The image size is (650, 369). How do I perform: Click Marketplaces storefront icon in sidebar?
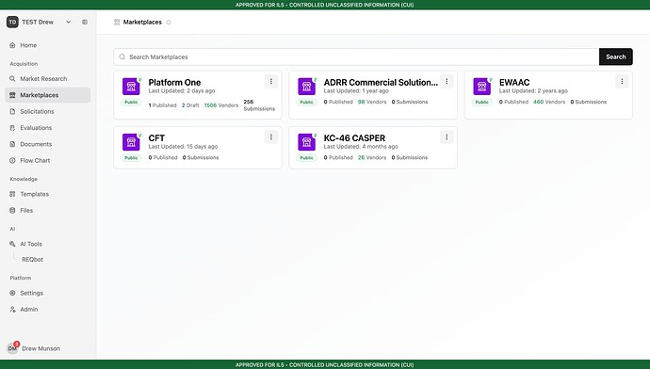point(12,95)
